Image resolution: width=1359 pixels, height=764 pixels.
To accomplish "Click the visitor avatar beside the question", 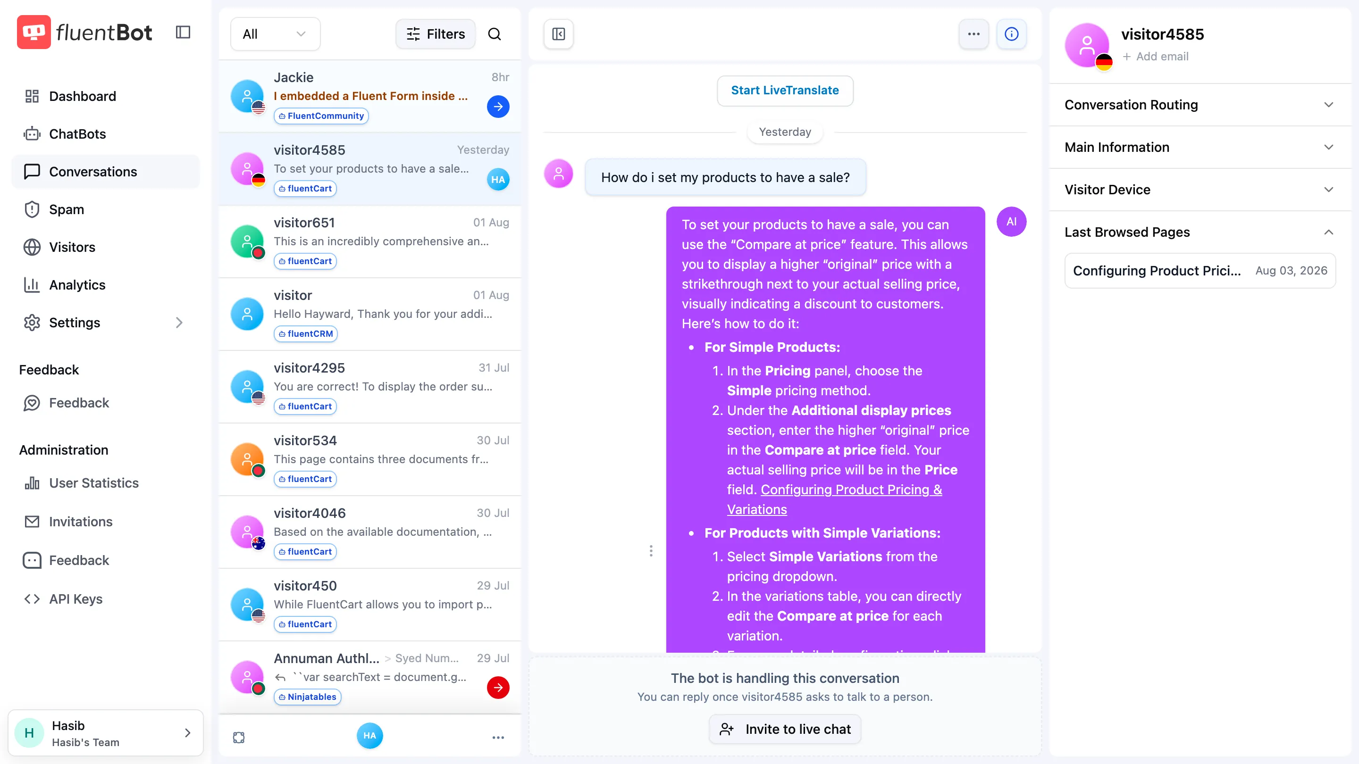I will point(559,174).
